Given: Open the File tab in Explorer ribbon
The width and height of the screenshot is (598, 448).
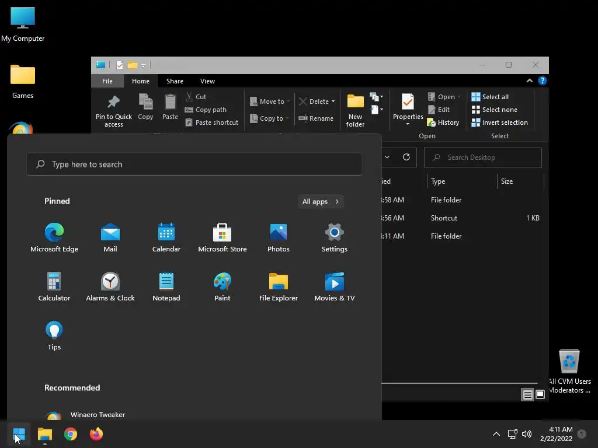Looking at the screenshot, I should (107, 81).
